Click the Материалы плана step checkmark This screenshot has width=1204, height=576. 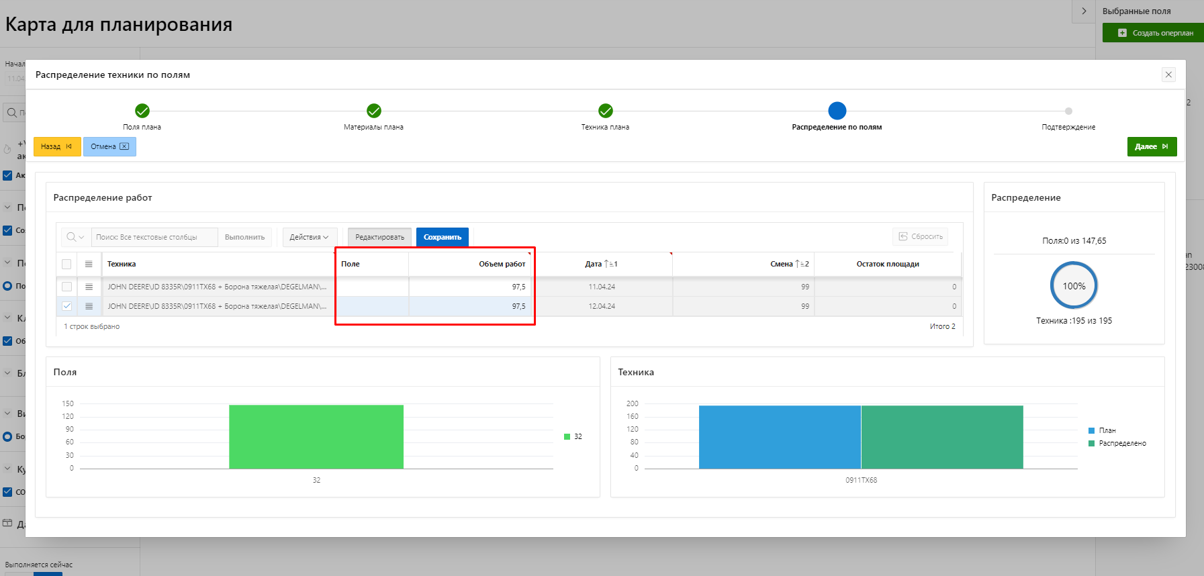(x=374, y=111)
